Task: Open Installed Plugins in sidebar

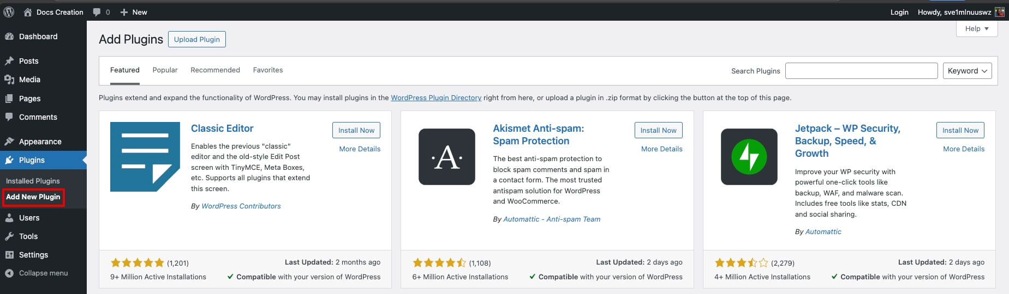Action: point(33,181)
